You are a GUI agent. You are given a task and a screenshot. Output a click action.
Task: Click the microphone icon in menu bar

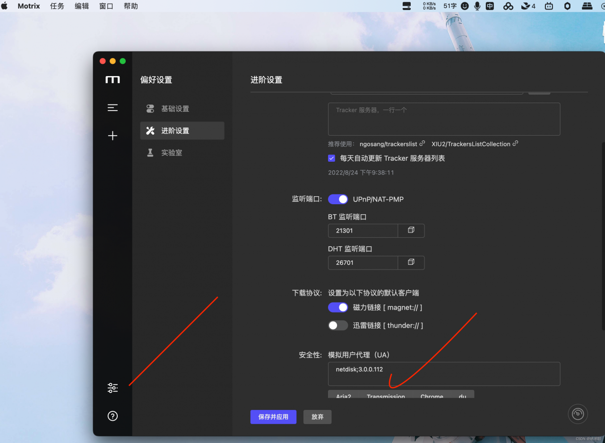coord(477,6)
